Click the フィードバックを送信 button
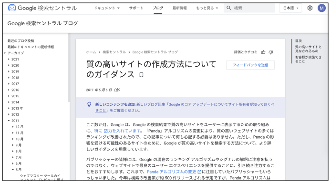This screenshot has height=183, width=331. click(x=250, y=65)
